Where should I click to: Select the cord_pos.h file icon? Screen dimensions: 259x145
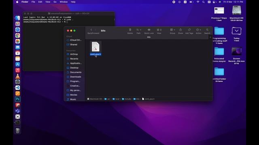point(96,47)
